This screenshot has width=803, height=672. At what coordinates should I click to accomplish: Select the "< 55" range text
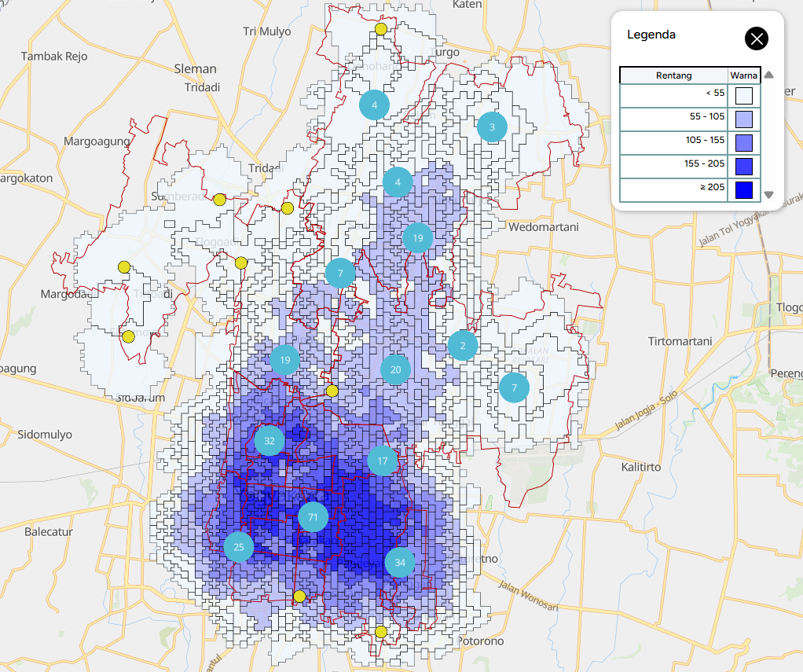[x=716, y=93]
